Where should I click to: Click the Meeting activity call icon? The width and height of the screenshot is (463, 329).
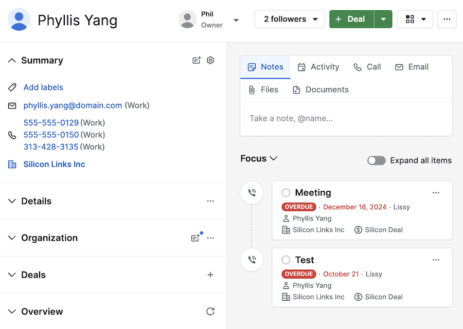click(x=252, y=193)
